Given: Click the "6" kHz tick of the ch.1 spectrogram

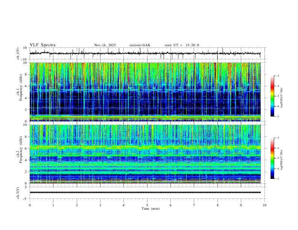Looking at the screenshot, I should tap(26, 86).
